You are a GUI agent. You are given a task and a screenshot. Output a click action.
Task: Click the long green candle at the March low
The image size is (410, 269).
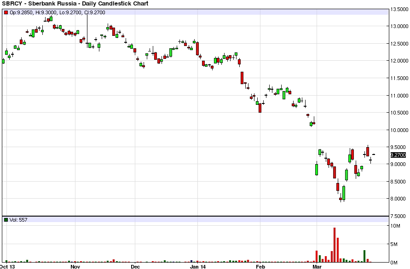coord(344,194)
